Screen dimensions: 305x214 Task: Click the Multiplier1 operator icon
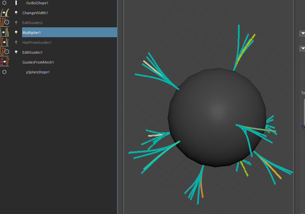tap(5, 33)
